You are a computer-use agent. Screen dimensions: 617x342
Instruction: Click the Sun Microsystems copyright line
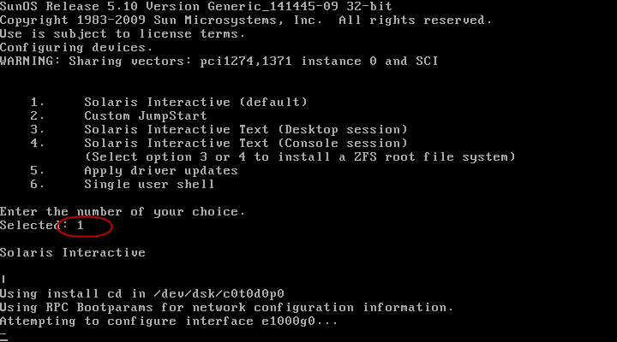pos(246,20)
